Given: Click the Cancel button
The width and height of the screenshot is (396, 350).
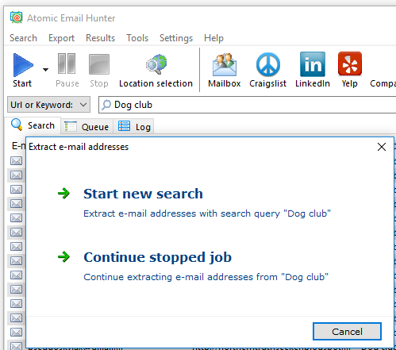Looking at the screenshot, I should click(347, 332).
